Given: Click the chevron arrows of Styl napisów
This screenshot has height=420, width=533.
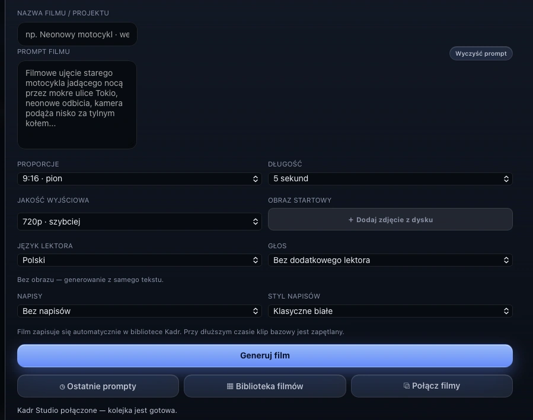Looking at the screenshot, I should 506,311.
